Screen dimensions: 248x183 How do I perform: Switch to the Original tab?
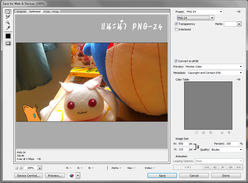[x=21, y=12]
